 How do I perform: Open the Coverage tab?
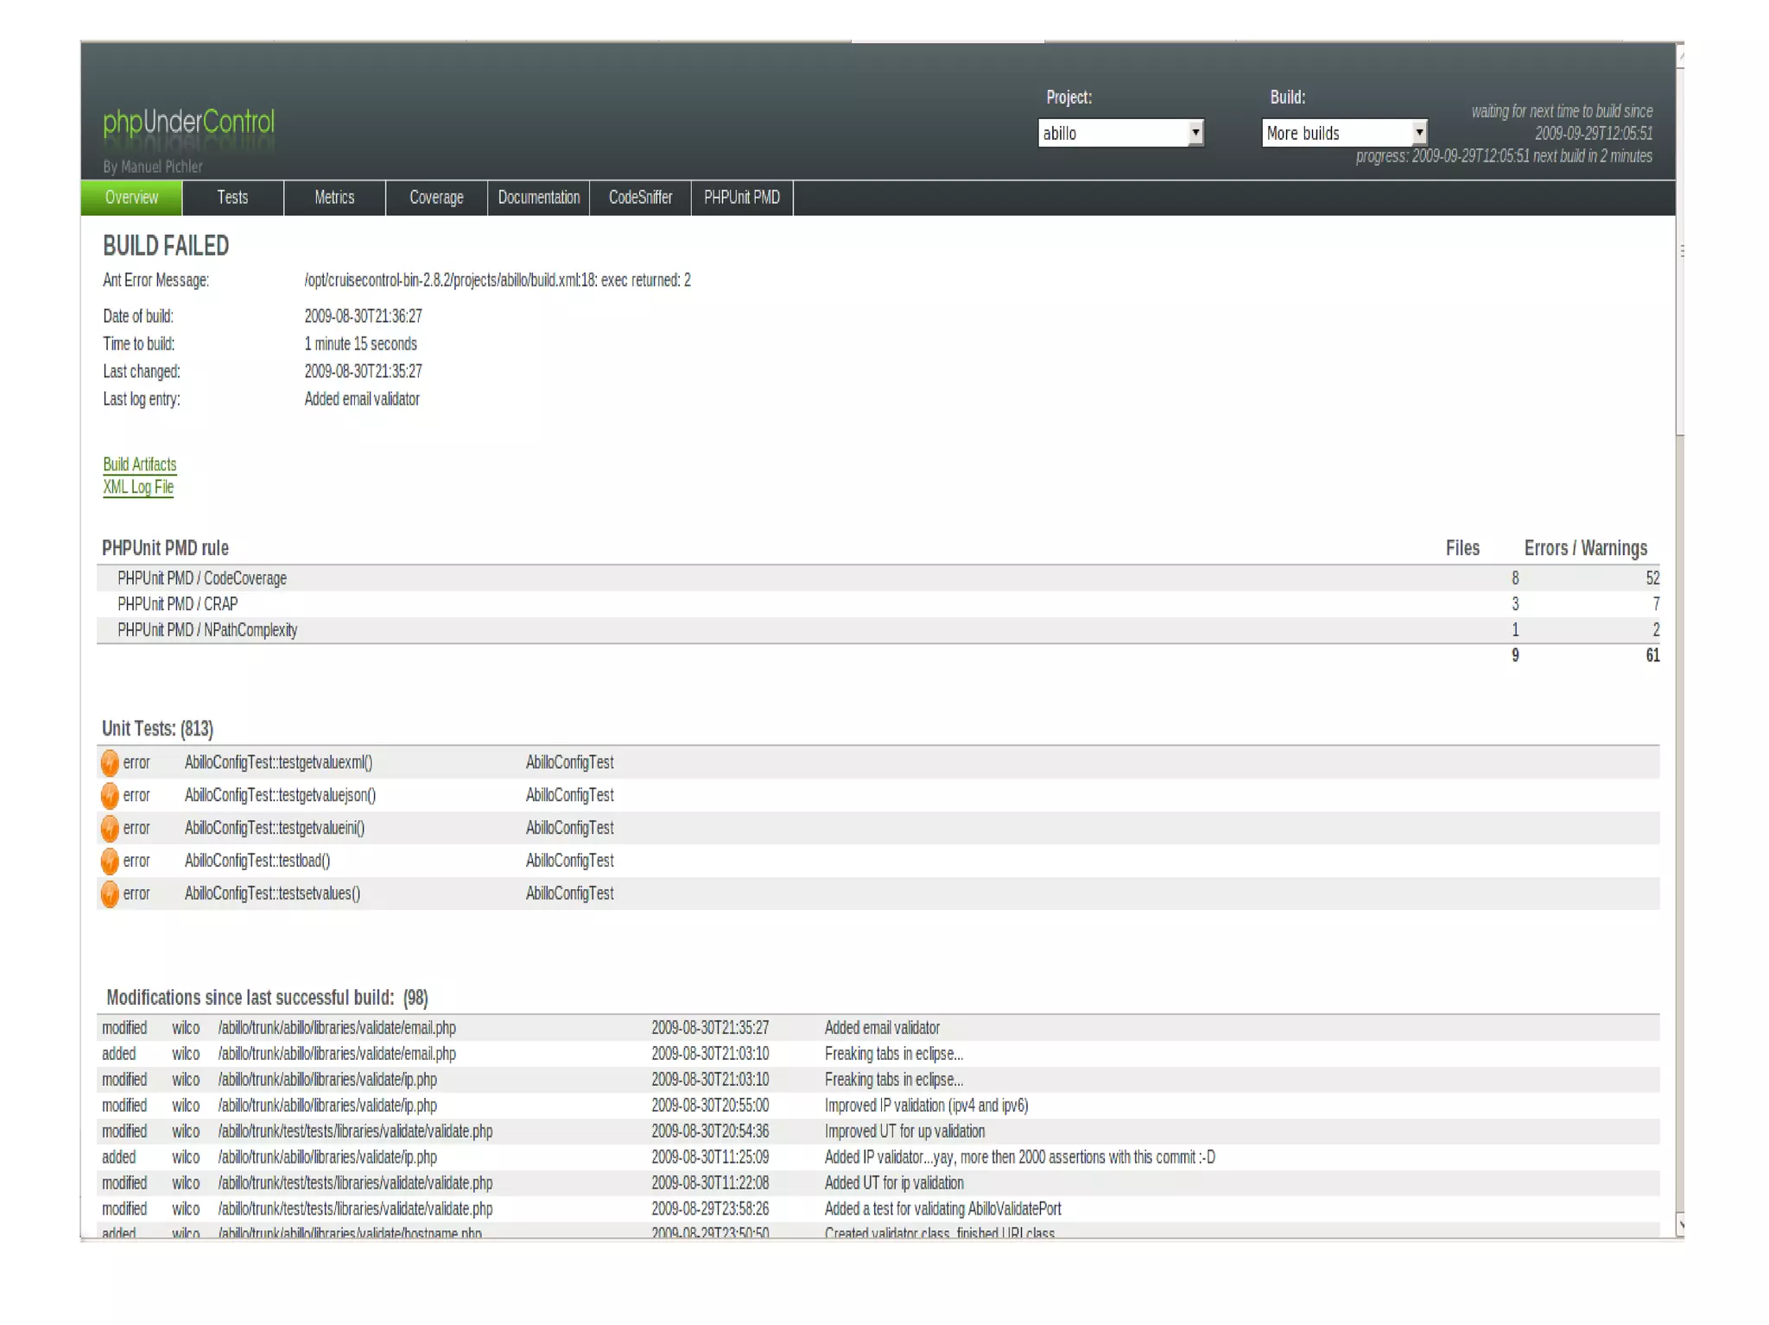point(436,198)
